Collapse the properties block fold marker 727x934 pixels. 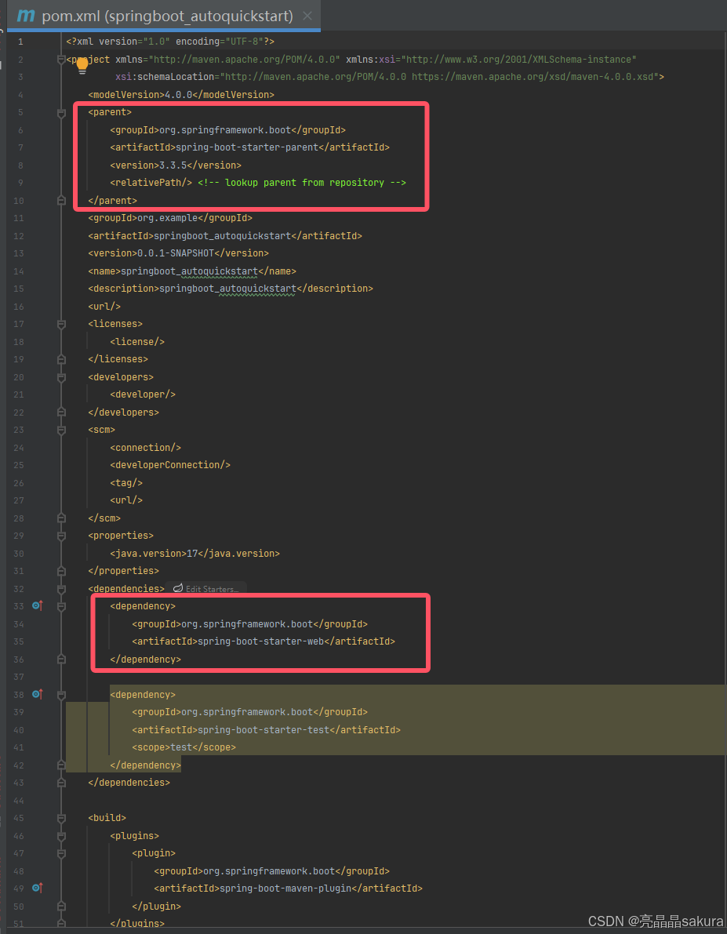point(61,536)
